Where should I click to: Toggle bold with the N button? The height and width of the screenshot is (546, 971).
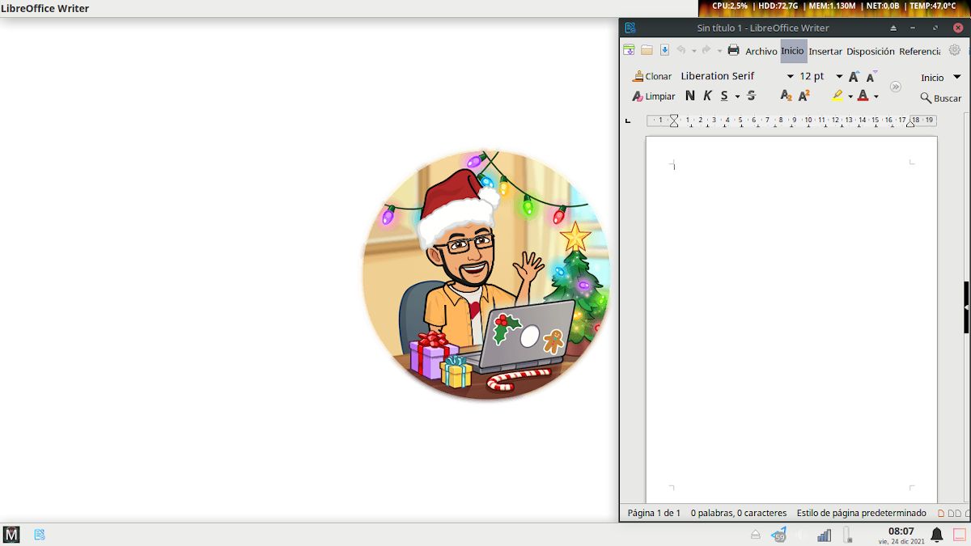click(689, 95)
